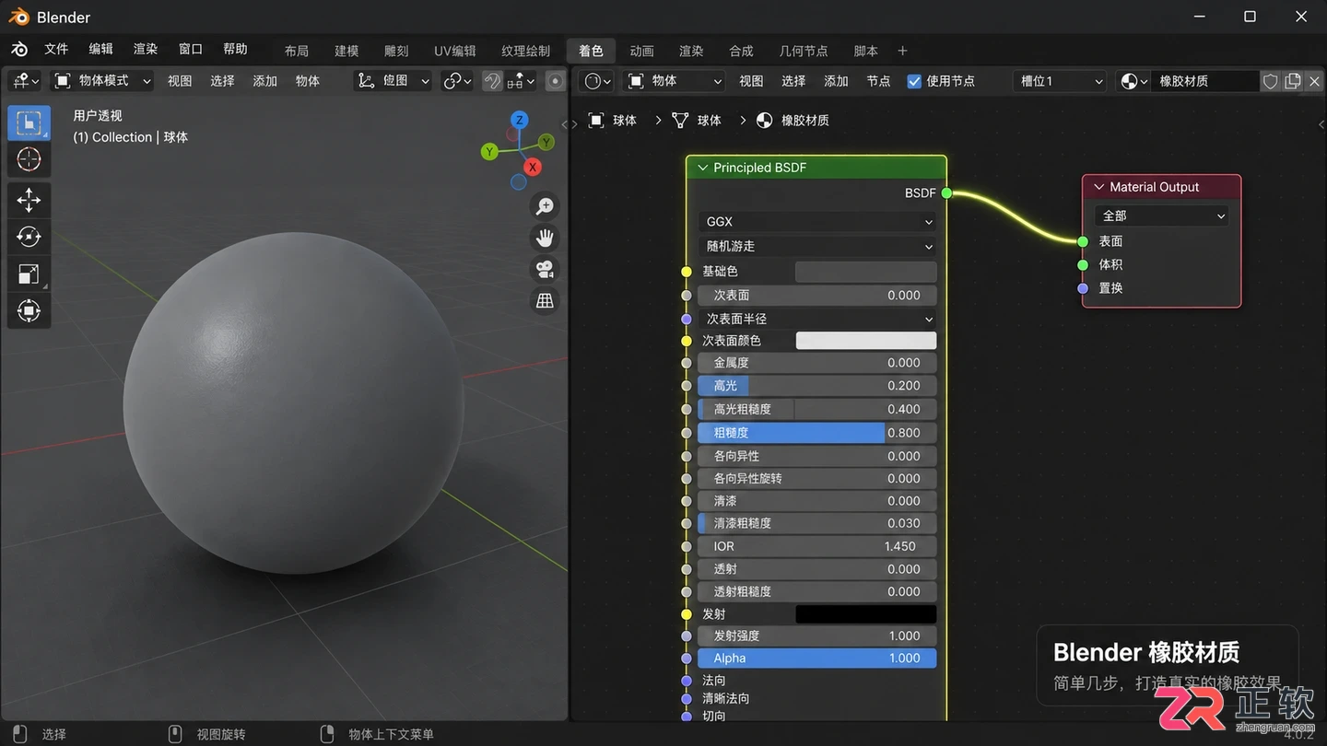This screenshot has height=746, width=1327.
Task: Switch to the 几何节点 workspace tab
Action: 804,51
